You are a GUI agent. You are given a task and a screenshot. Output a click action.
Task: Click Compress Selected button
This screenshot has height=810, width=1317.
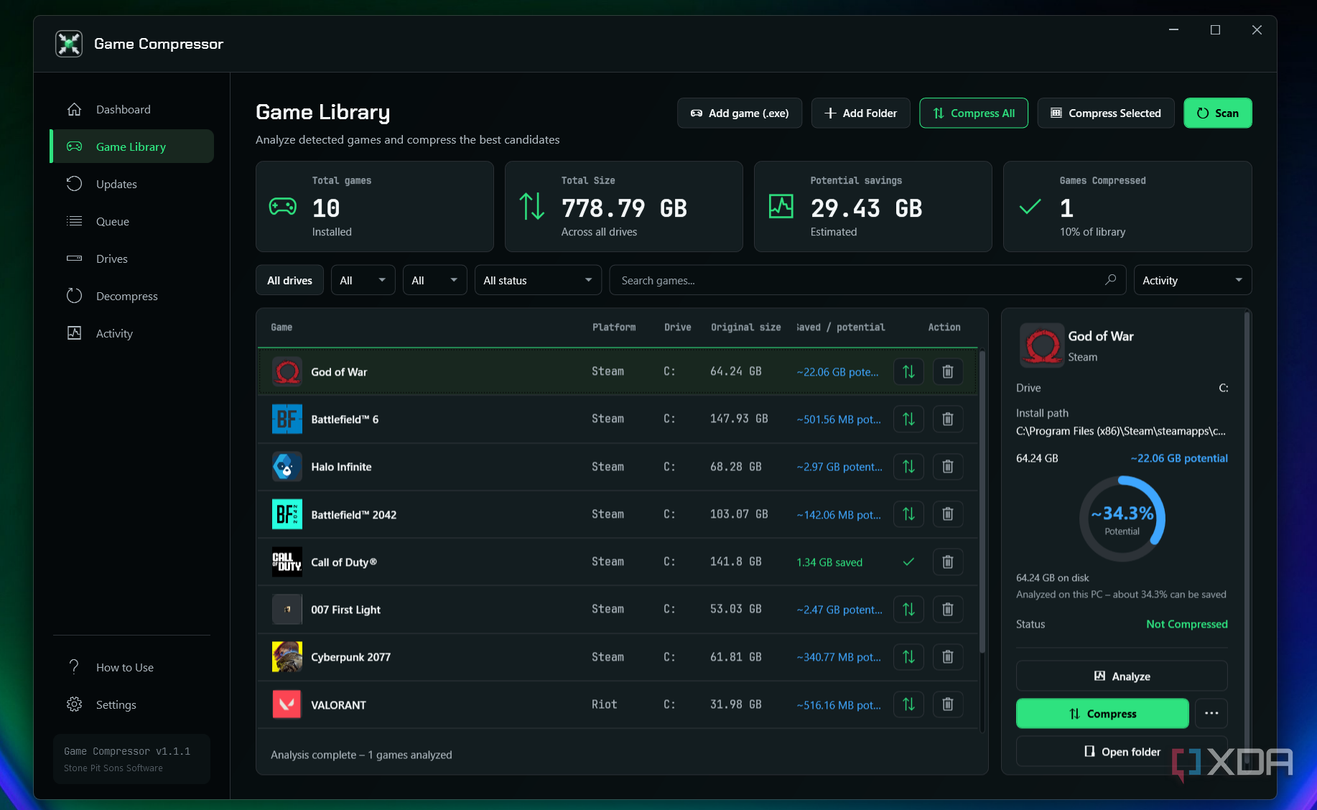(x=1106, y=113)
